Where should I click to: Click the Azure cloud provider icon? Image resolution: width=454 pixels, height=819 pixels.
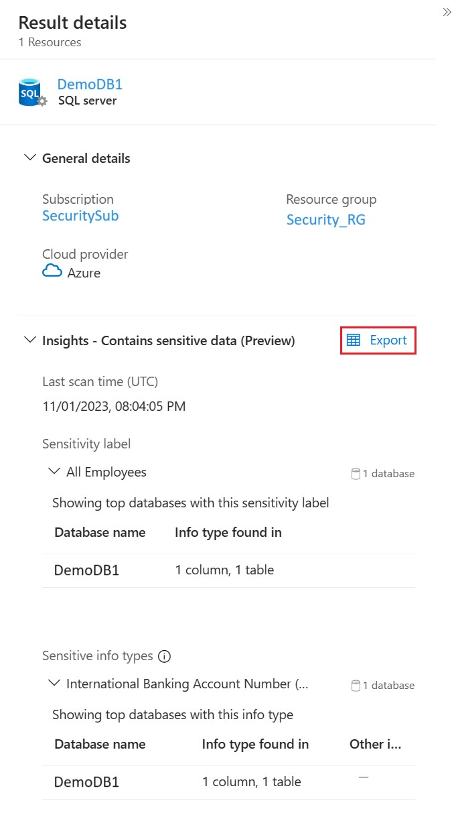[x=52, y=271]
